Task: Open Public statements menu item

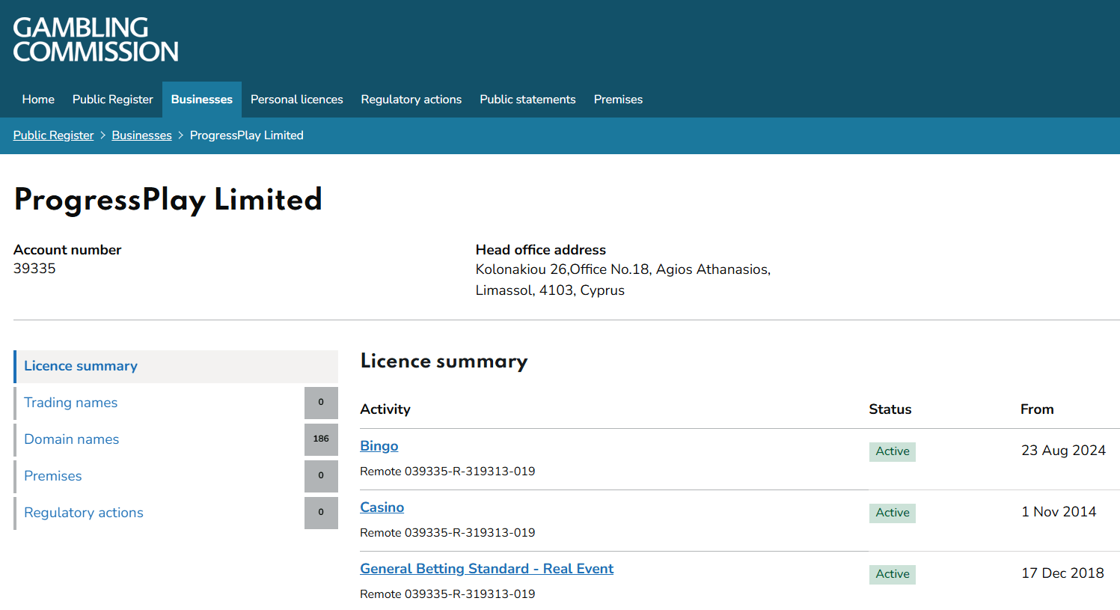Action: click(527, 100)
